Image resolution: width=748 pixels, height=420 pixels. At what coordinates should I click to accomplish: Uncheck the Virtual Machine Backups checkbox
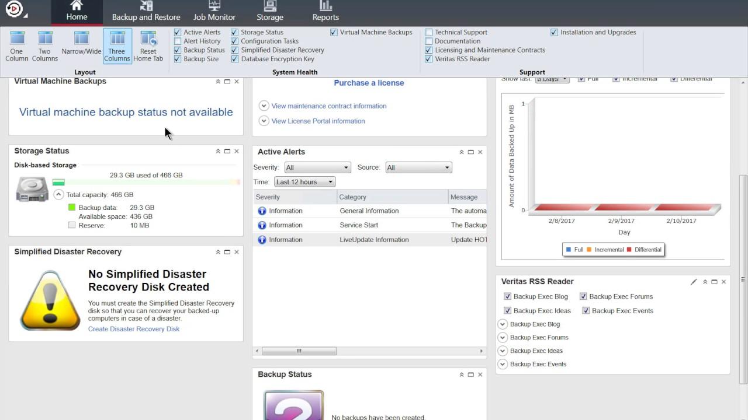click(x=334, y=32)
